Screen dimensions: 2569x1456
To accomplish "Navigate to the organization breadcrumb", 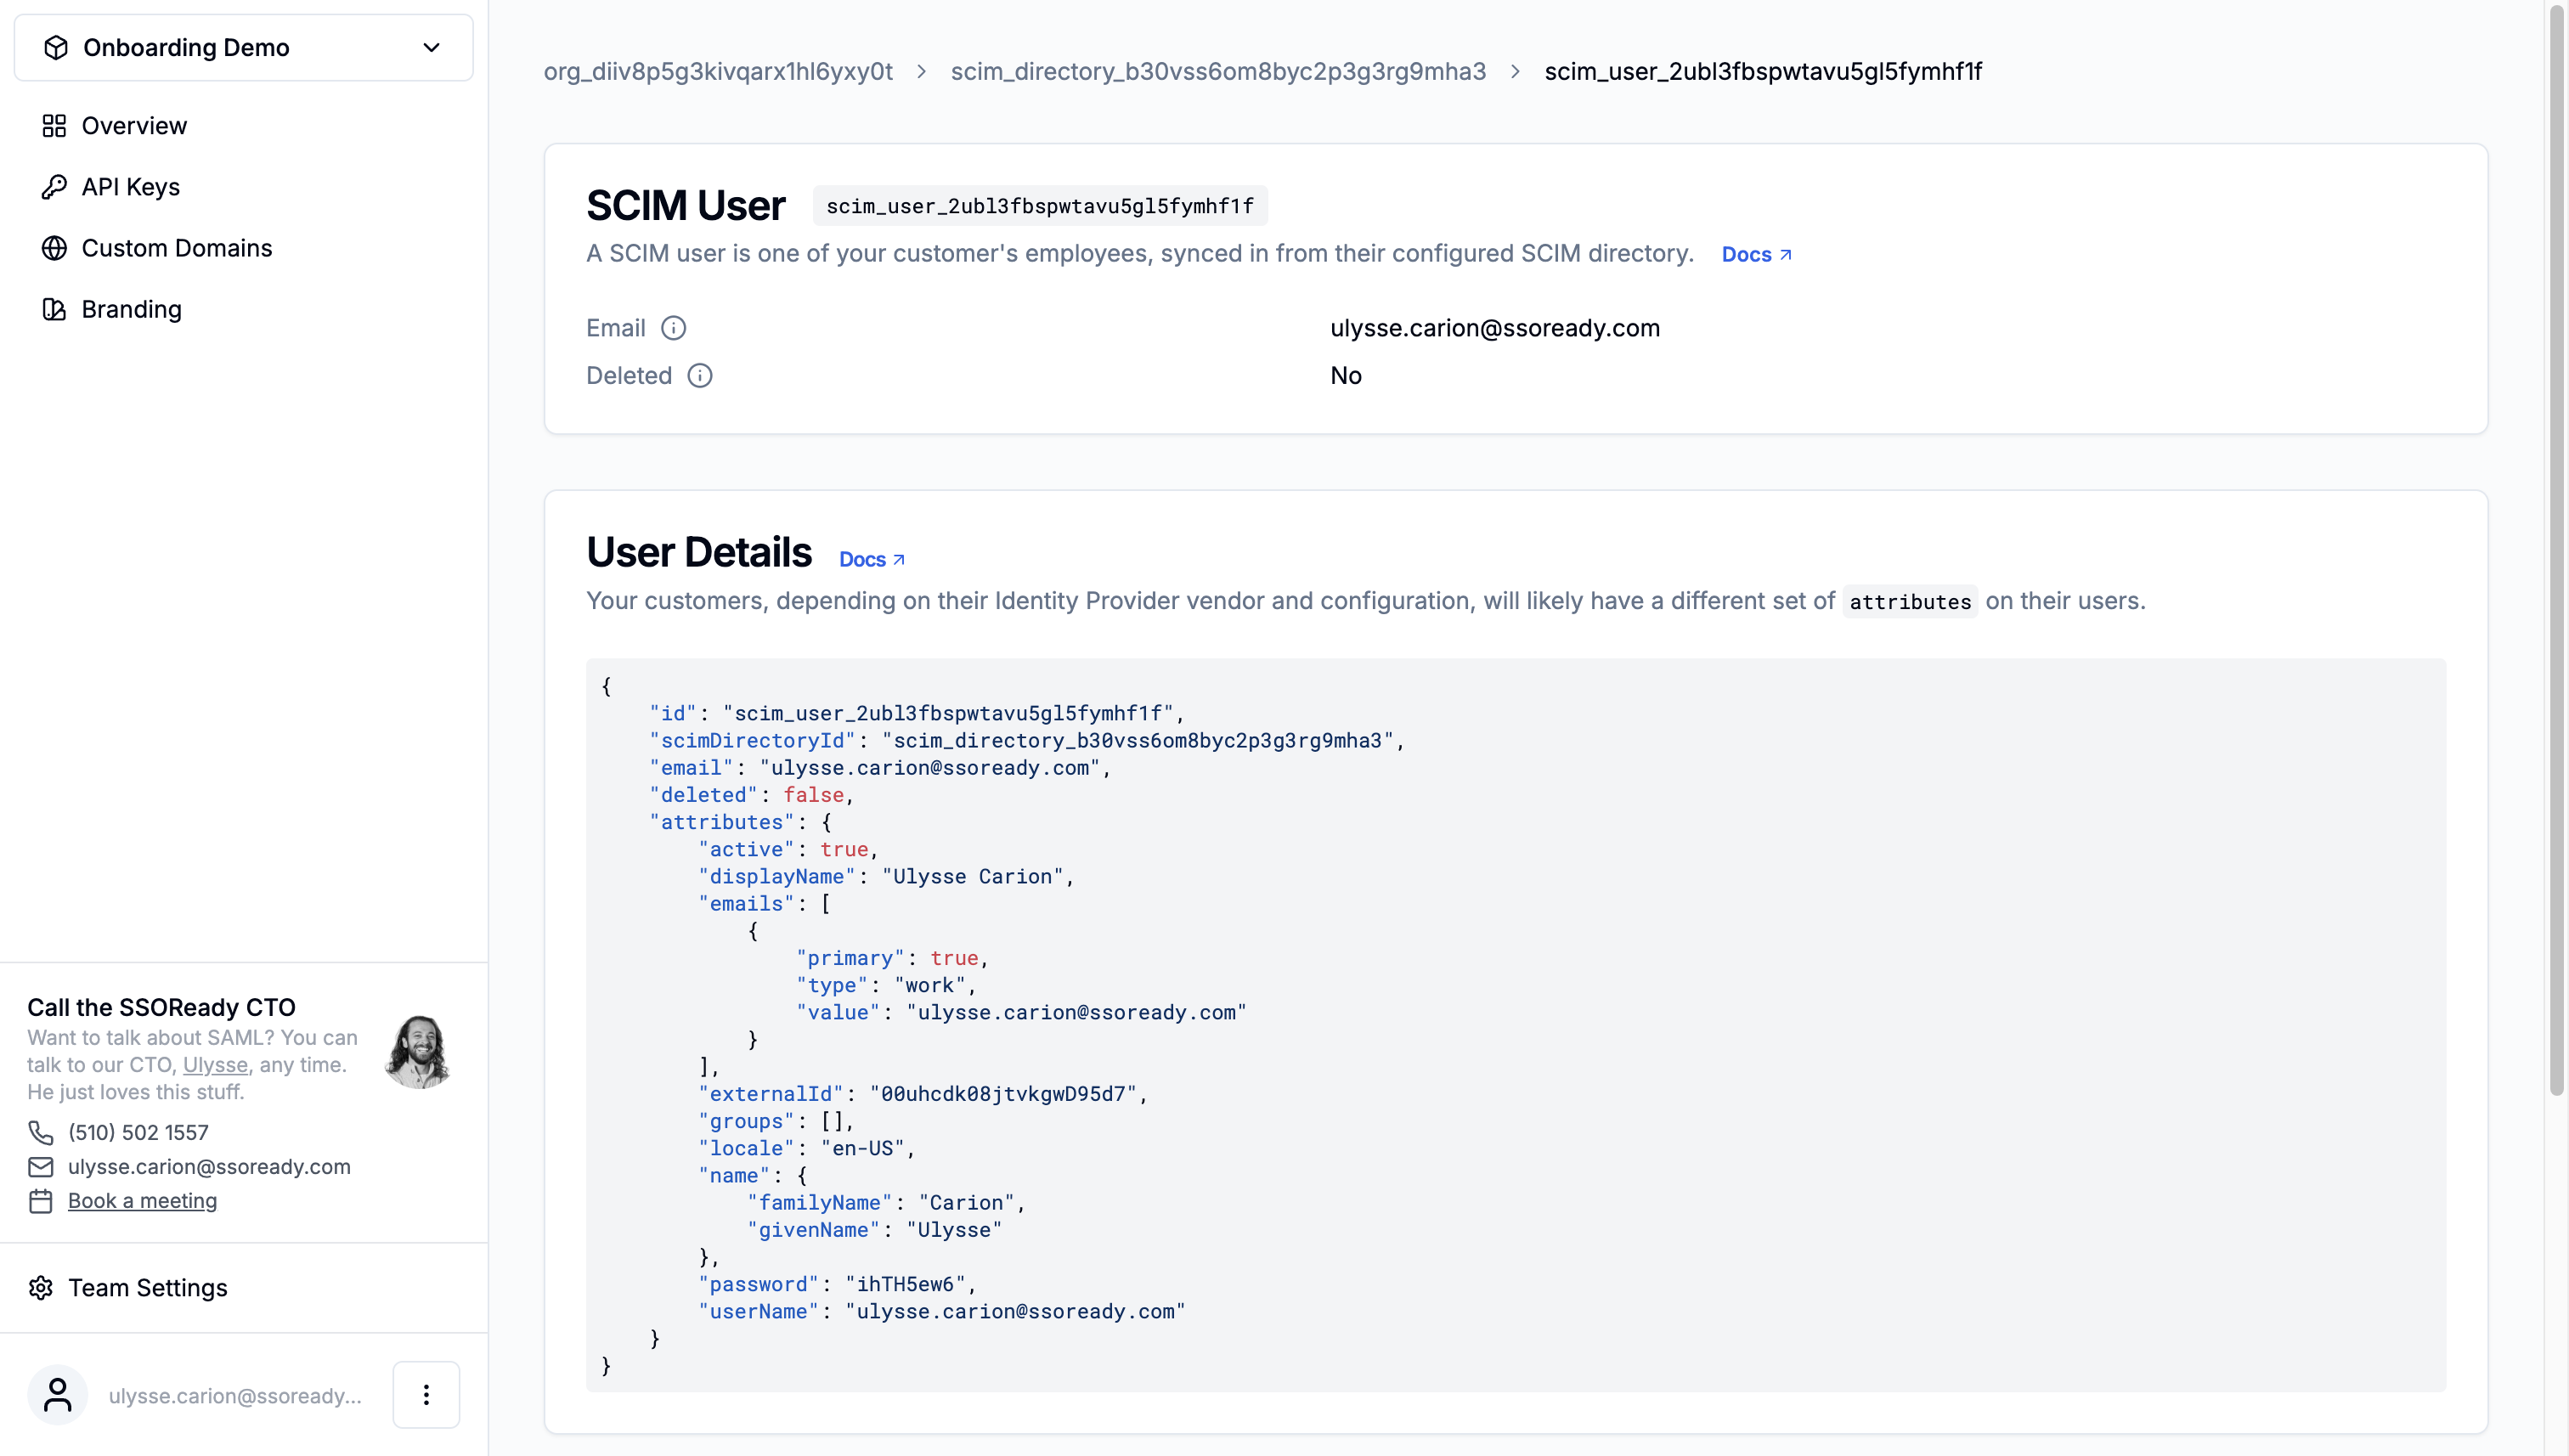I will tap(718, 72).
